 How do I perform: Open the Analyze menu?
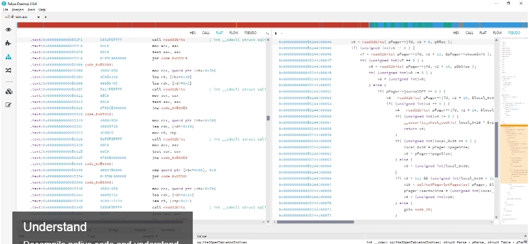click(x=17, y=10)
